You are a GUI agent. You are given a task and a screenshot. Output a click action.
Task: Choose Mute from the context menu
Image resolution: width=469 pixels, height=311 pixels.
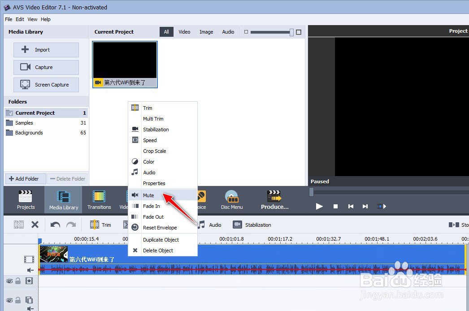(148, 195)
